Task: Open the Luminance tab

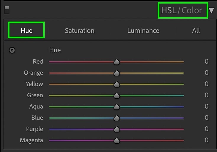Action: click(143, 30)
